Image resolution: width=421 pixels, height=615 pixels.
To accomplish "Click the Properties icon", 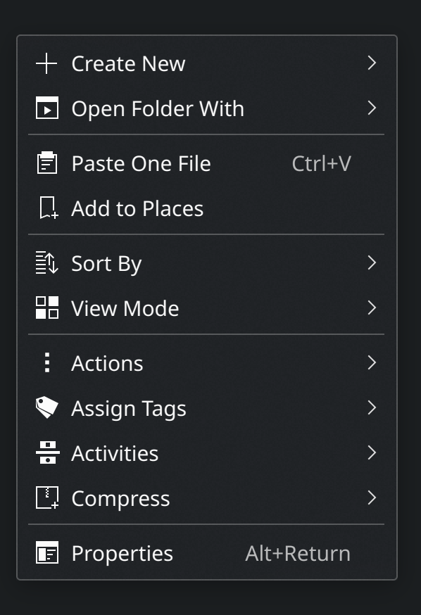I will pos(47,552).
